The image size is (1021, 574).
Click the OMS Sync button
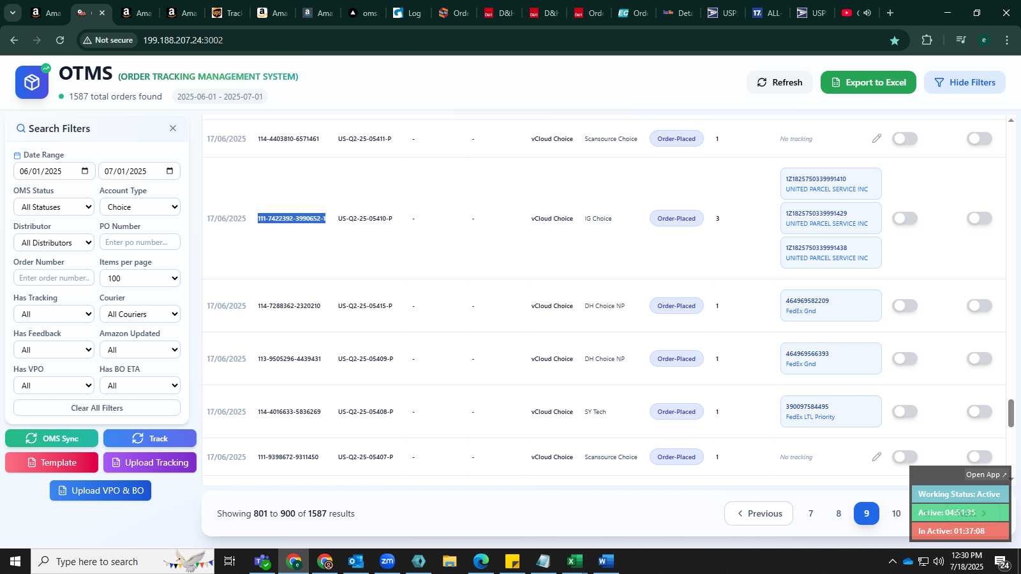coord(52,438)
